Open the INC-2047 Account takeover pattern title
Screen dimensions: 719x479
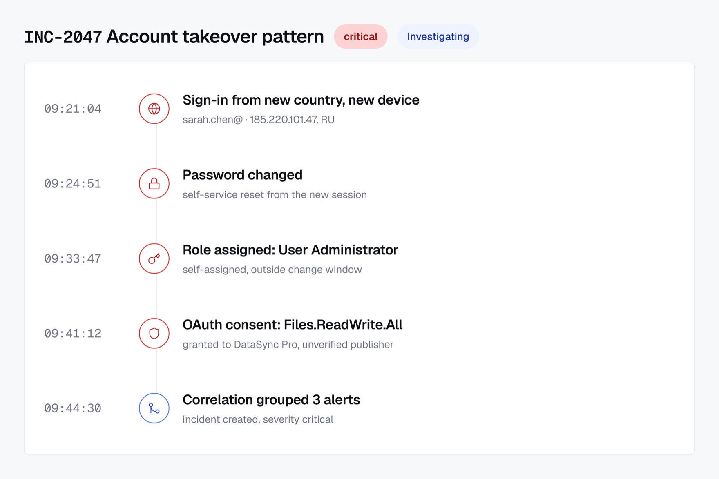[x=174, y=37]
